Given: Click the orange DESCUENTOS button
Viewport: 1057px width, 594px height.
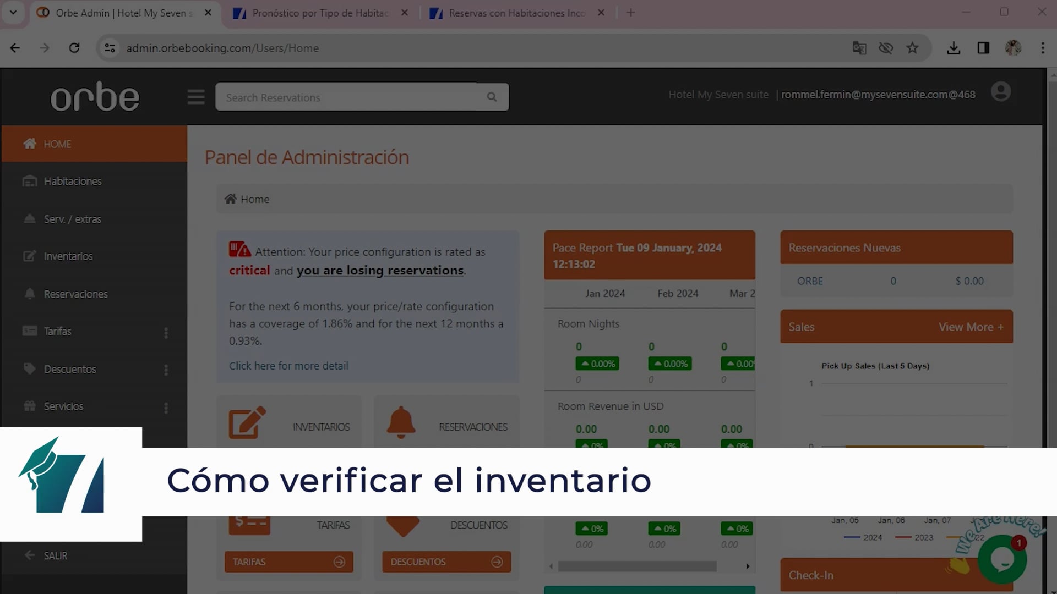Looking at the screenshot, I should point(446,562).
